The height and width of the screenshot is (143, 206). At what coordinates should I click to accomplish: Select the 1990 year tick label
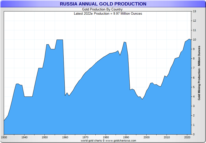click(126, 137)
